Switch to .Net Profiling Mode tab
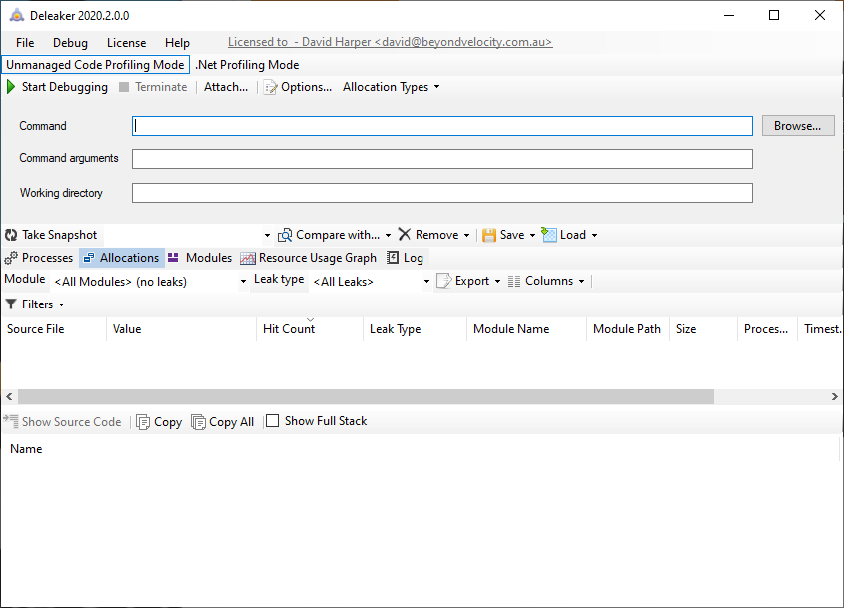This screenshot has height=608, width=844. point(247,65)
